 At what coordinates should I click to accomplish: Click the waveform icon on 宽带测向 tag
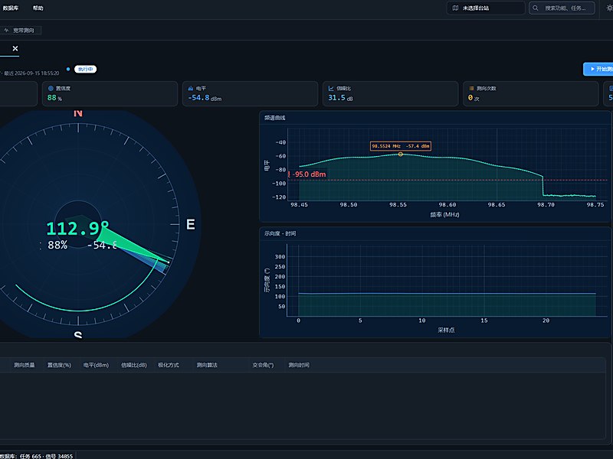tap(6, 30)
